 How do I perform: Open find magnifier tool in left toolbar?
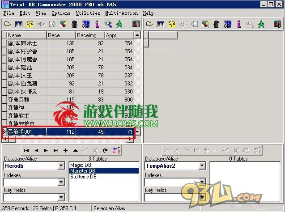click(108, 24)
